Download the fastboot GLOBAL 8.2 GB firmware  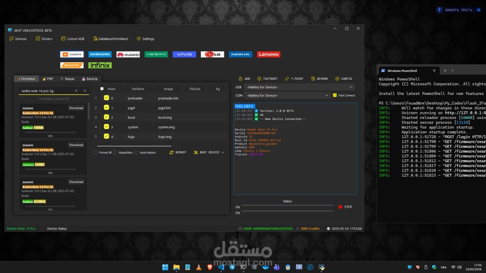coord(76,182)
